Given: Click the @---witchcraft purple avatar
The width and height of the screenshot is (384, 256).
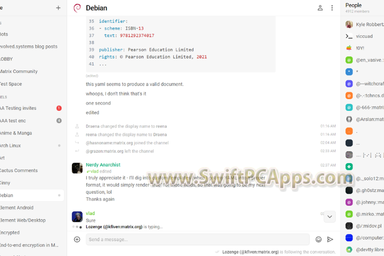Looking at the screenshot, I should click(349, 84).
